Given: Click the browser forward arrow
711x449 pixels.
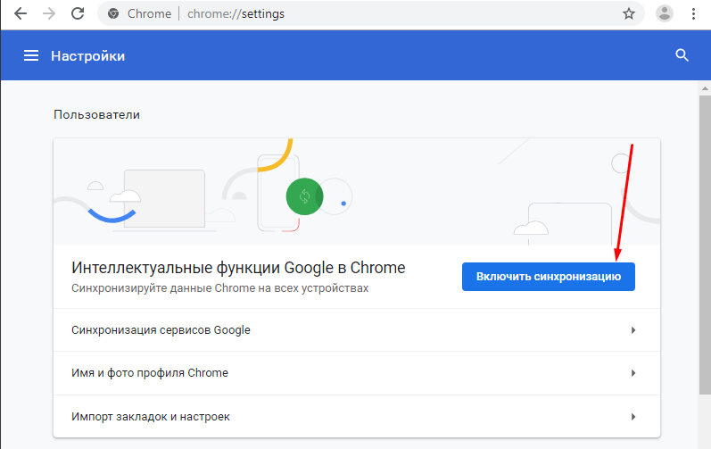Looking at the screenshot, I should click(49, 13).
